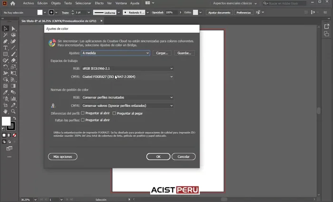Image resolution: width=333 pixels, height=202 pixels.
Task: Open the Edit Toolbar three-dots button
Action: pos(10,157)
